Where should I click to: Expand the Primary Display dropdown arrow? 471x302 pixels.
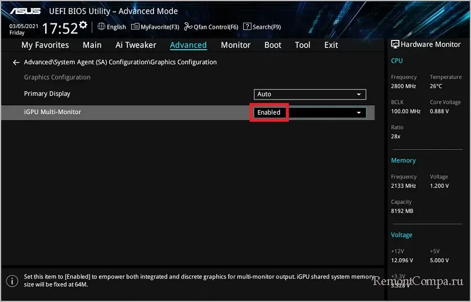pyautogui.click(x=359, y=94)
